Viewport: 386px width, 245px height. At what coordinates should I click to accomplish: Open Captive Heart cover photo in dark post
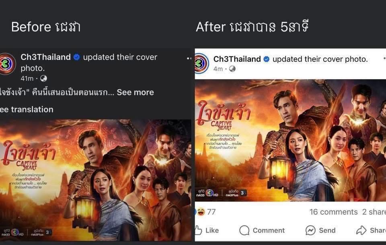point(96,180)
